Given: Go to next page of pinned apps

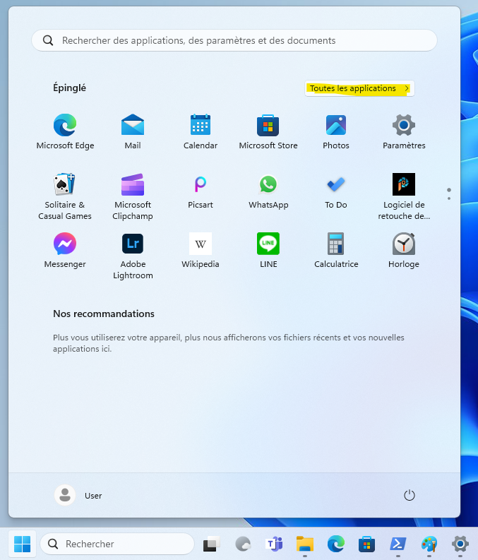Looking at the screenshot, I should click(x=449, y=198).
